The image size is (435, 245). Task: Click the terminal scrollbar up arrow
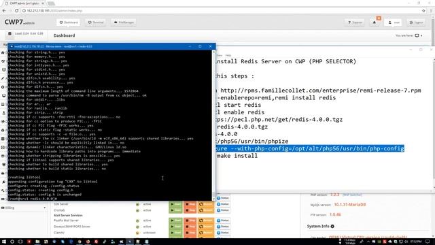[213, 52]
